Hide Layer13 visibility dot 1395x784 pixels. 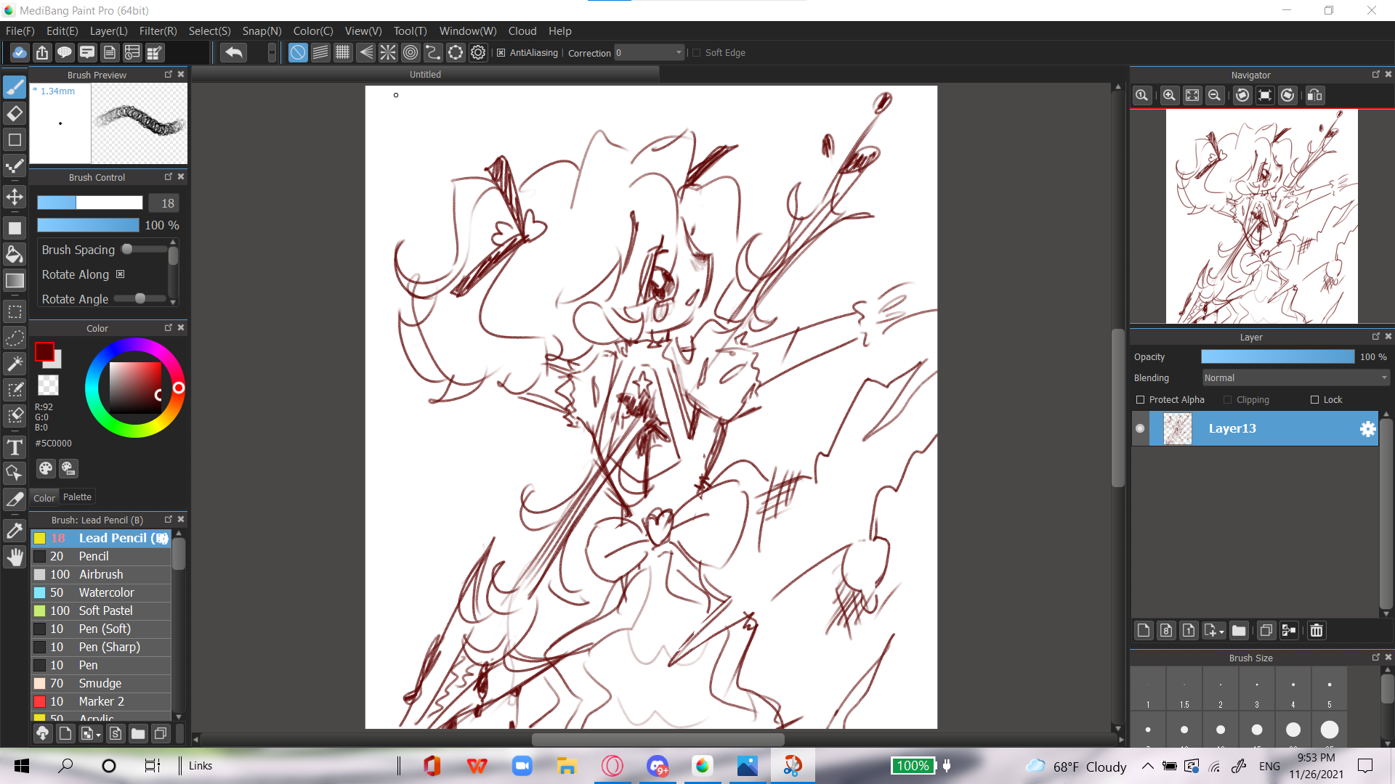pyautogui.click(x=1140, y=429)
